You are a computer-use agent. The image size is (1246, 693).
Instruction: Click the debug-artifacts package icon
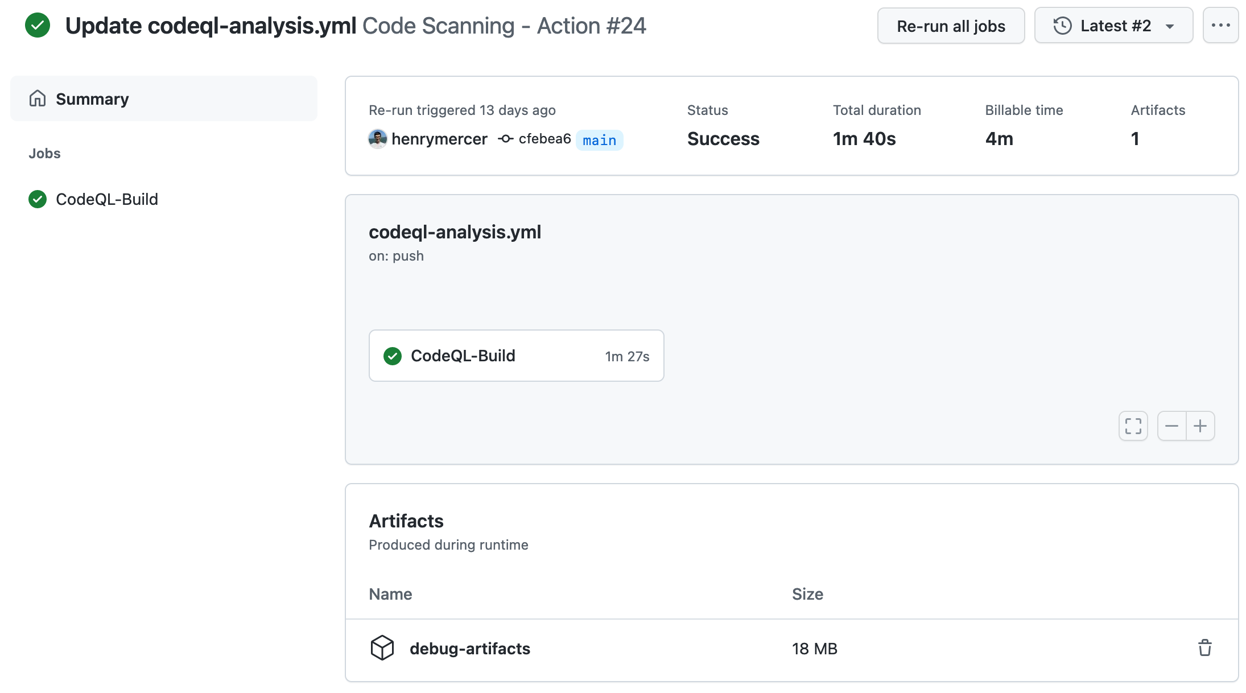[x=382, y=648]
